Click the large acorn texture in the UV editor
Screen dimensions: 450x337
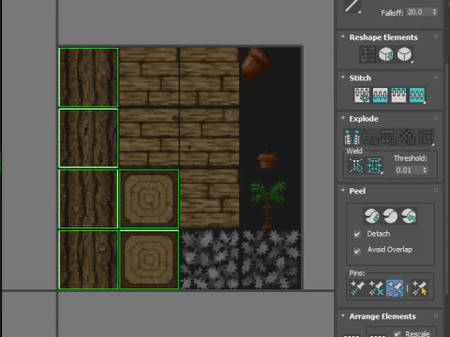[256, 62]
